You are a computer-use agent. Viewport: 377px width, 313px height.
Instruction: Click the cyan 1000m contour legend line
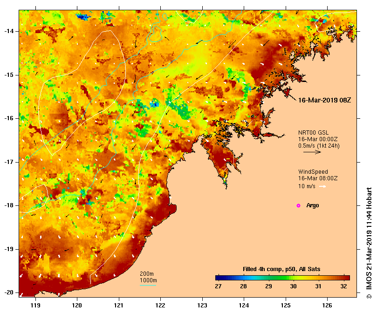click(148, 286)
